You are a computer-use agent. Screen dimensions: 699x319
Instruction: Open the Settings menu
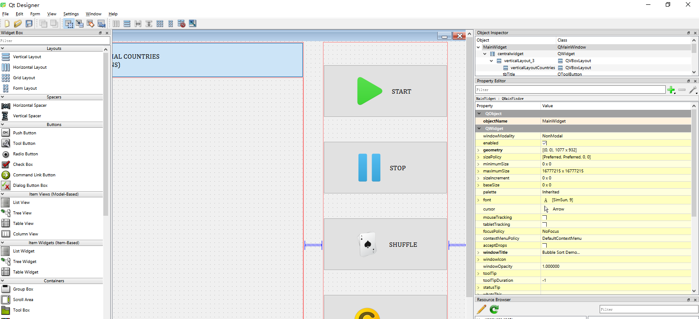pyautogui.click(x=71, y=14)
